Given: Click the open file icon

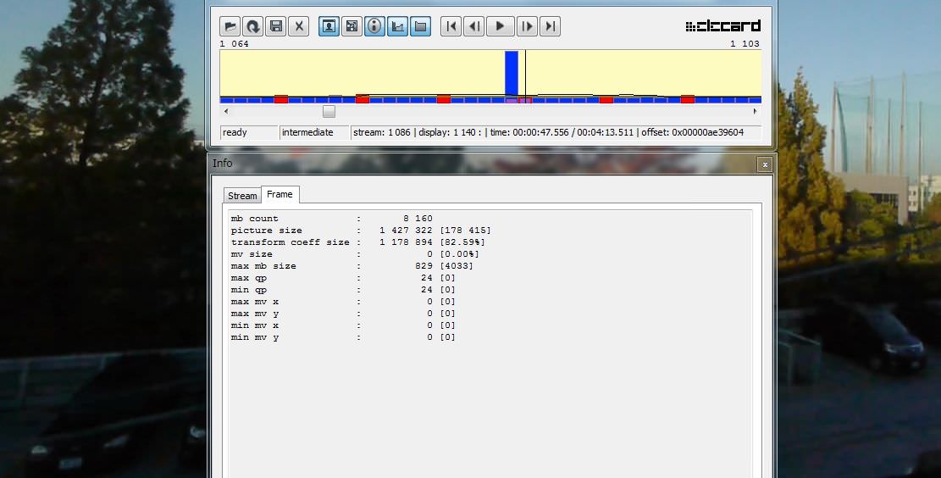Looking at the screenshot, I should (230, 26).
